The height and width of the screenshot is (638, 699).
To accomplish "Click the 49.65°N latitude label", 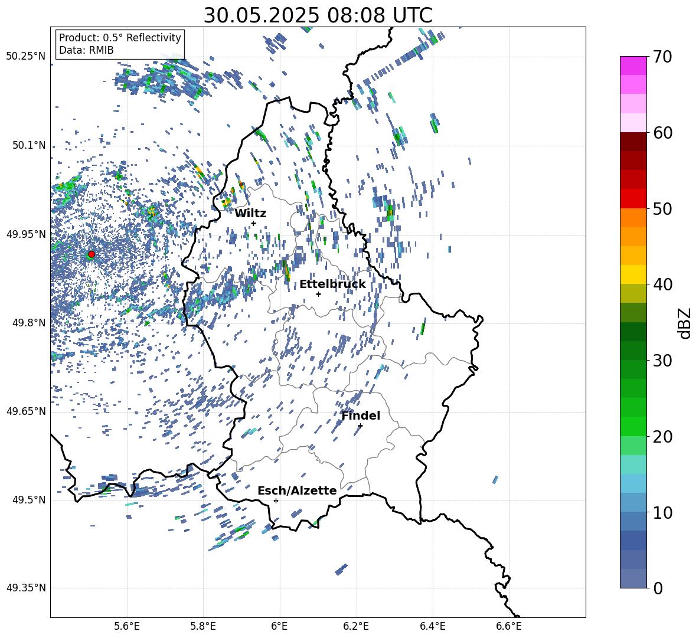I will click(26, 411).
